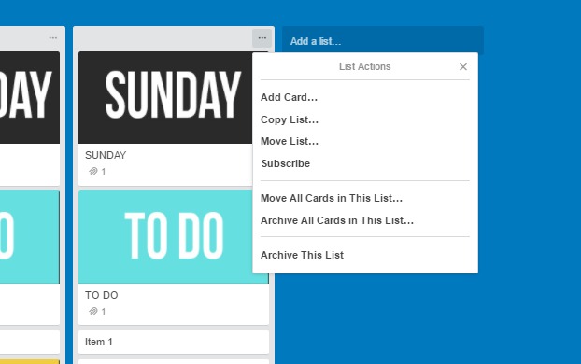
Task: Select Move List… menu entry
Action: 290,141
